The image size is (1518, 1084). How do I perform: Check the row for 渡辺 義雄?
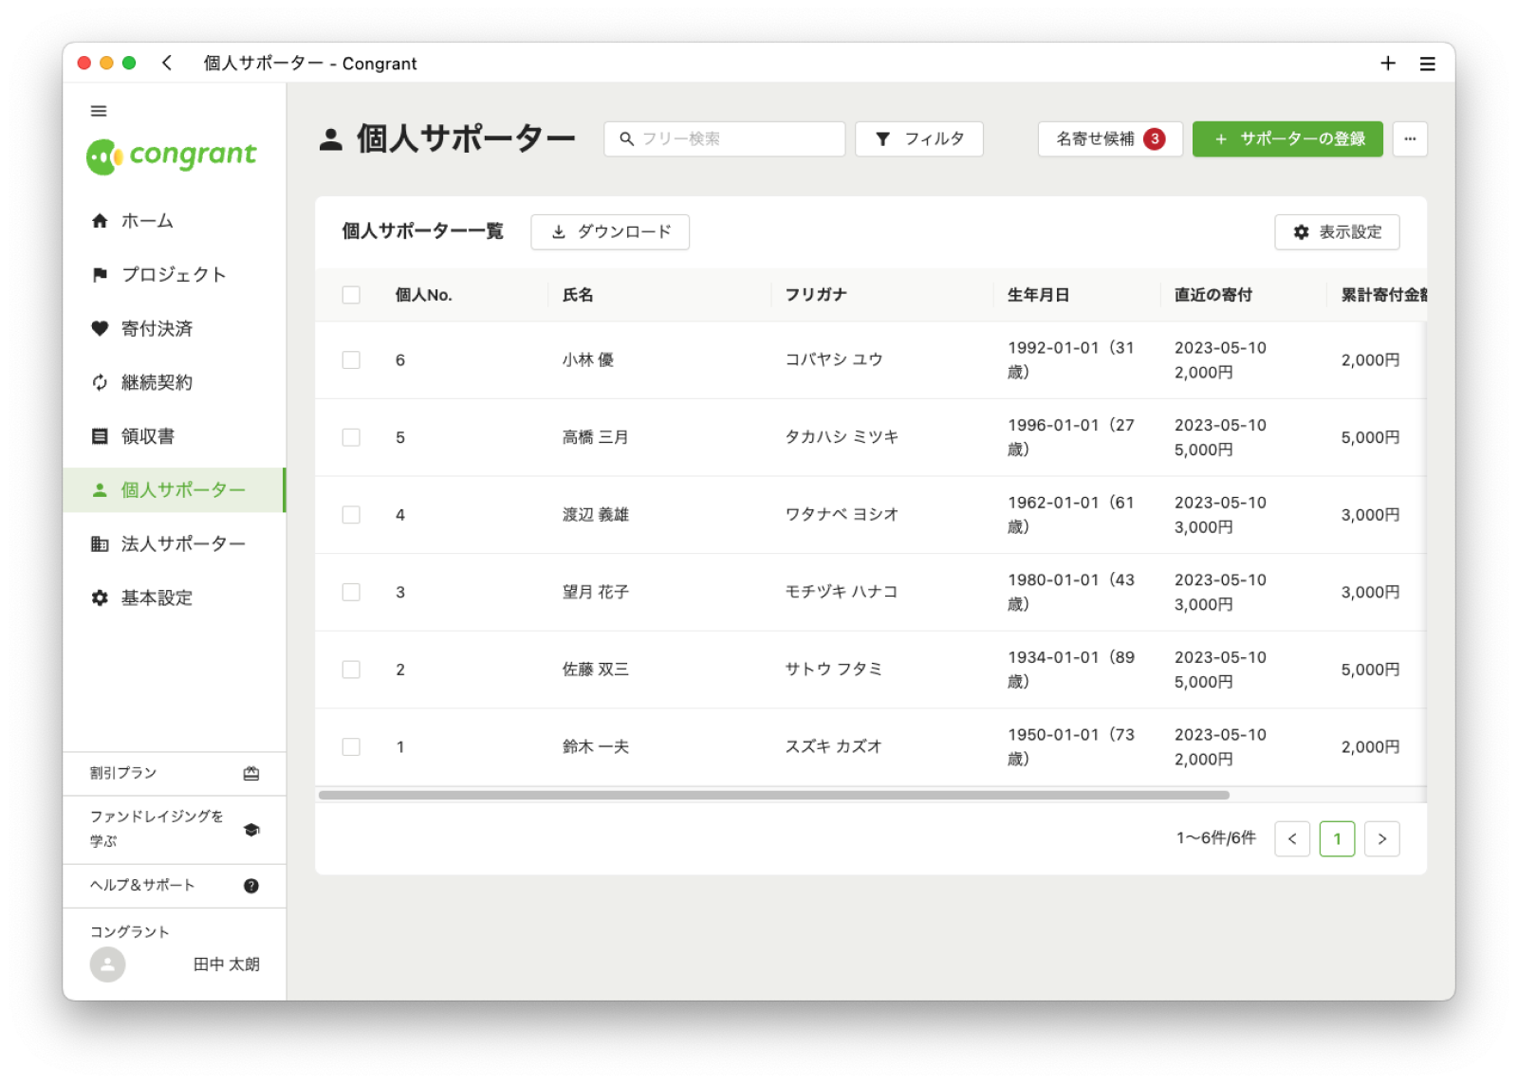tap(351, 515)
